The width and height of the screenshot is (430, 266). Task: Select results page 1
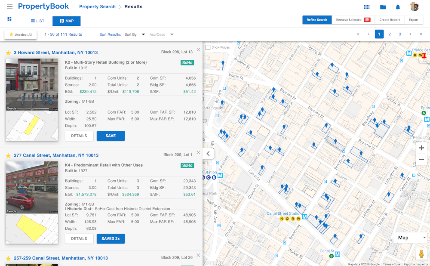[x=379, y=34]
